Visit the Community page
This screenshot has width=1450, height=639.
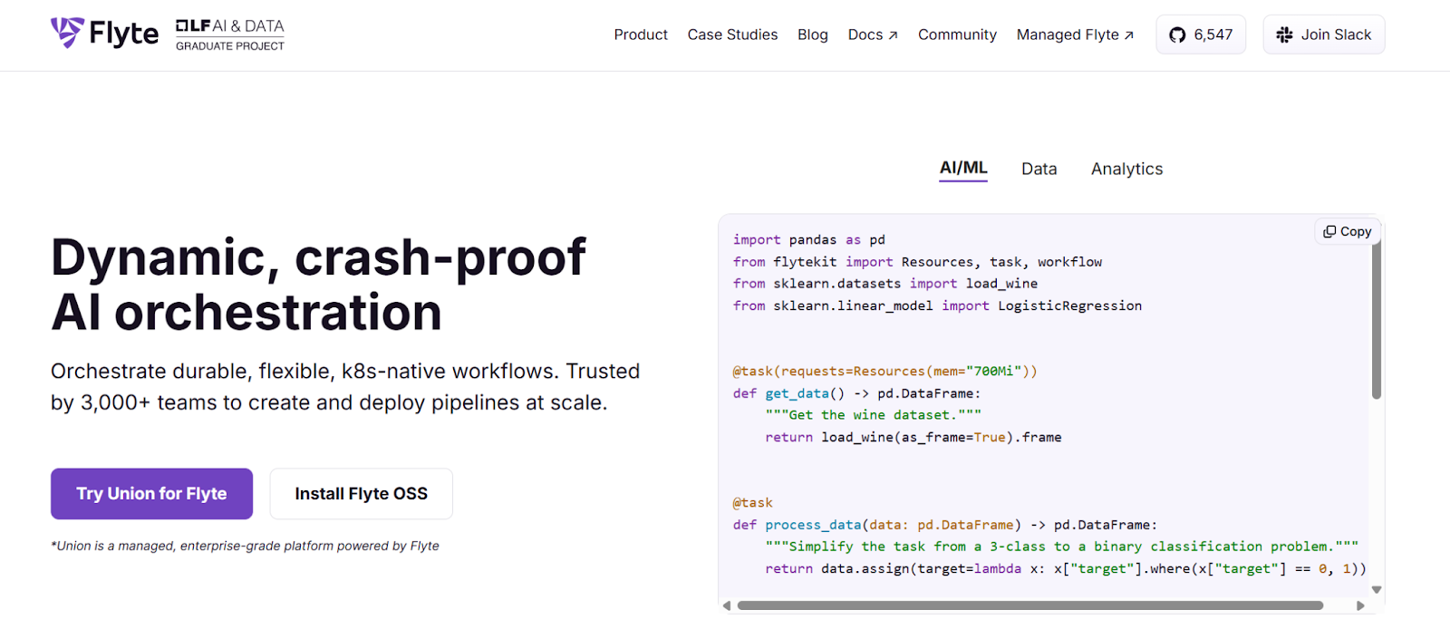[957, 34]
